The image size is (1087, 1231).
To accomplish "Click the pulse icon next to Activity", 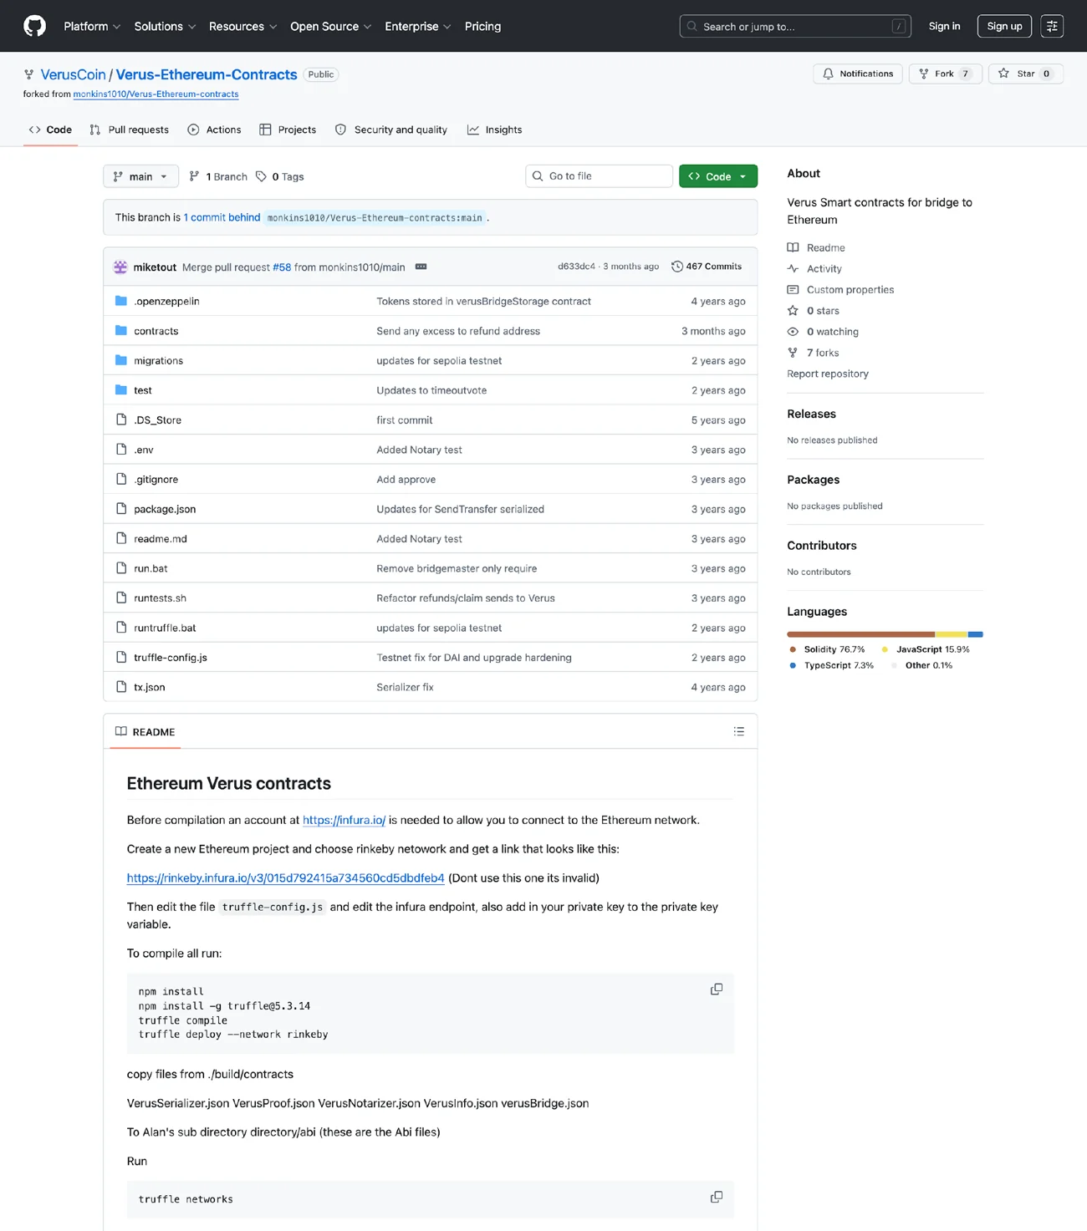I will pyautogui.click(x=793, y=268).
